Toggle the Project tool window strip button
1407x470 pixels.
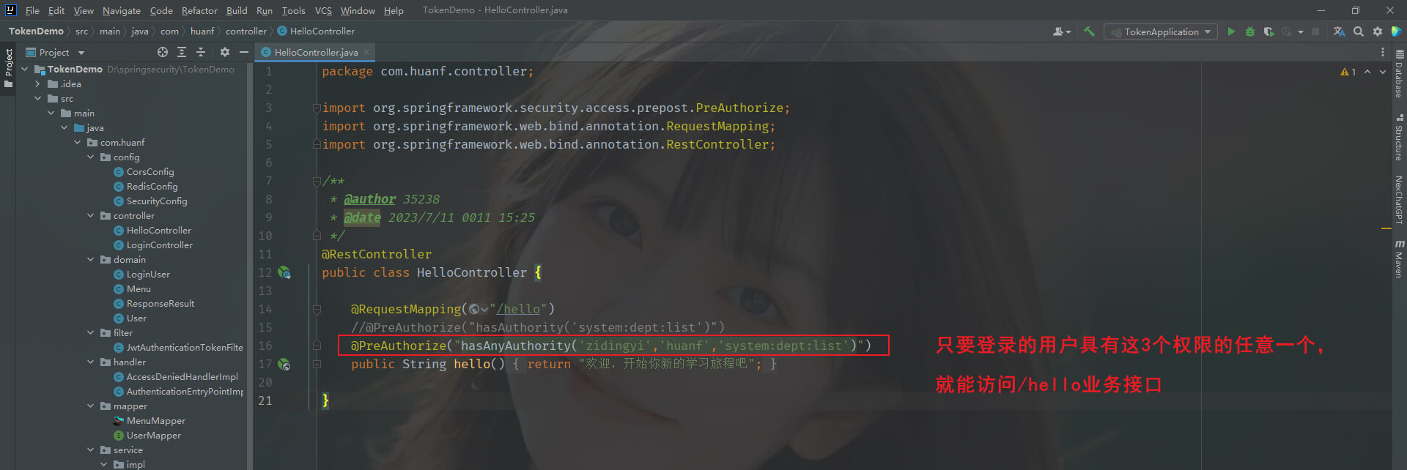click(x=8, y=68)
